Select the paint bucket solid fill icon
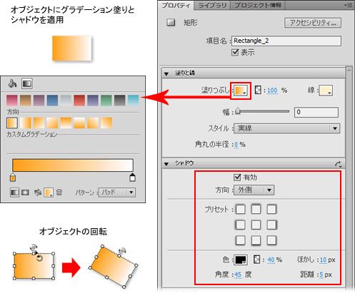This screenshot has width=355, height=293. click(x=12, y=83)
